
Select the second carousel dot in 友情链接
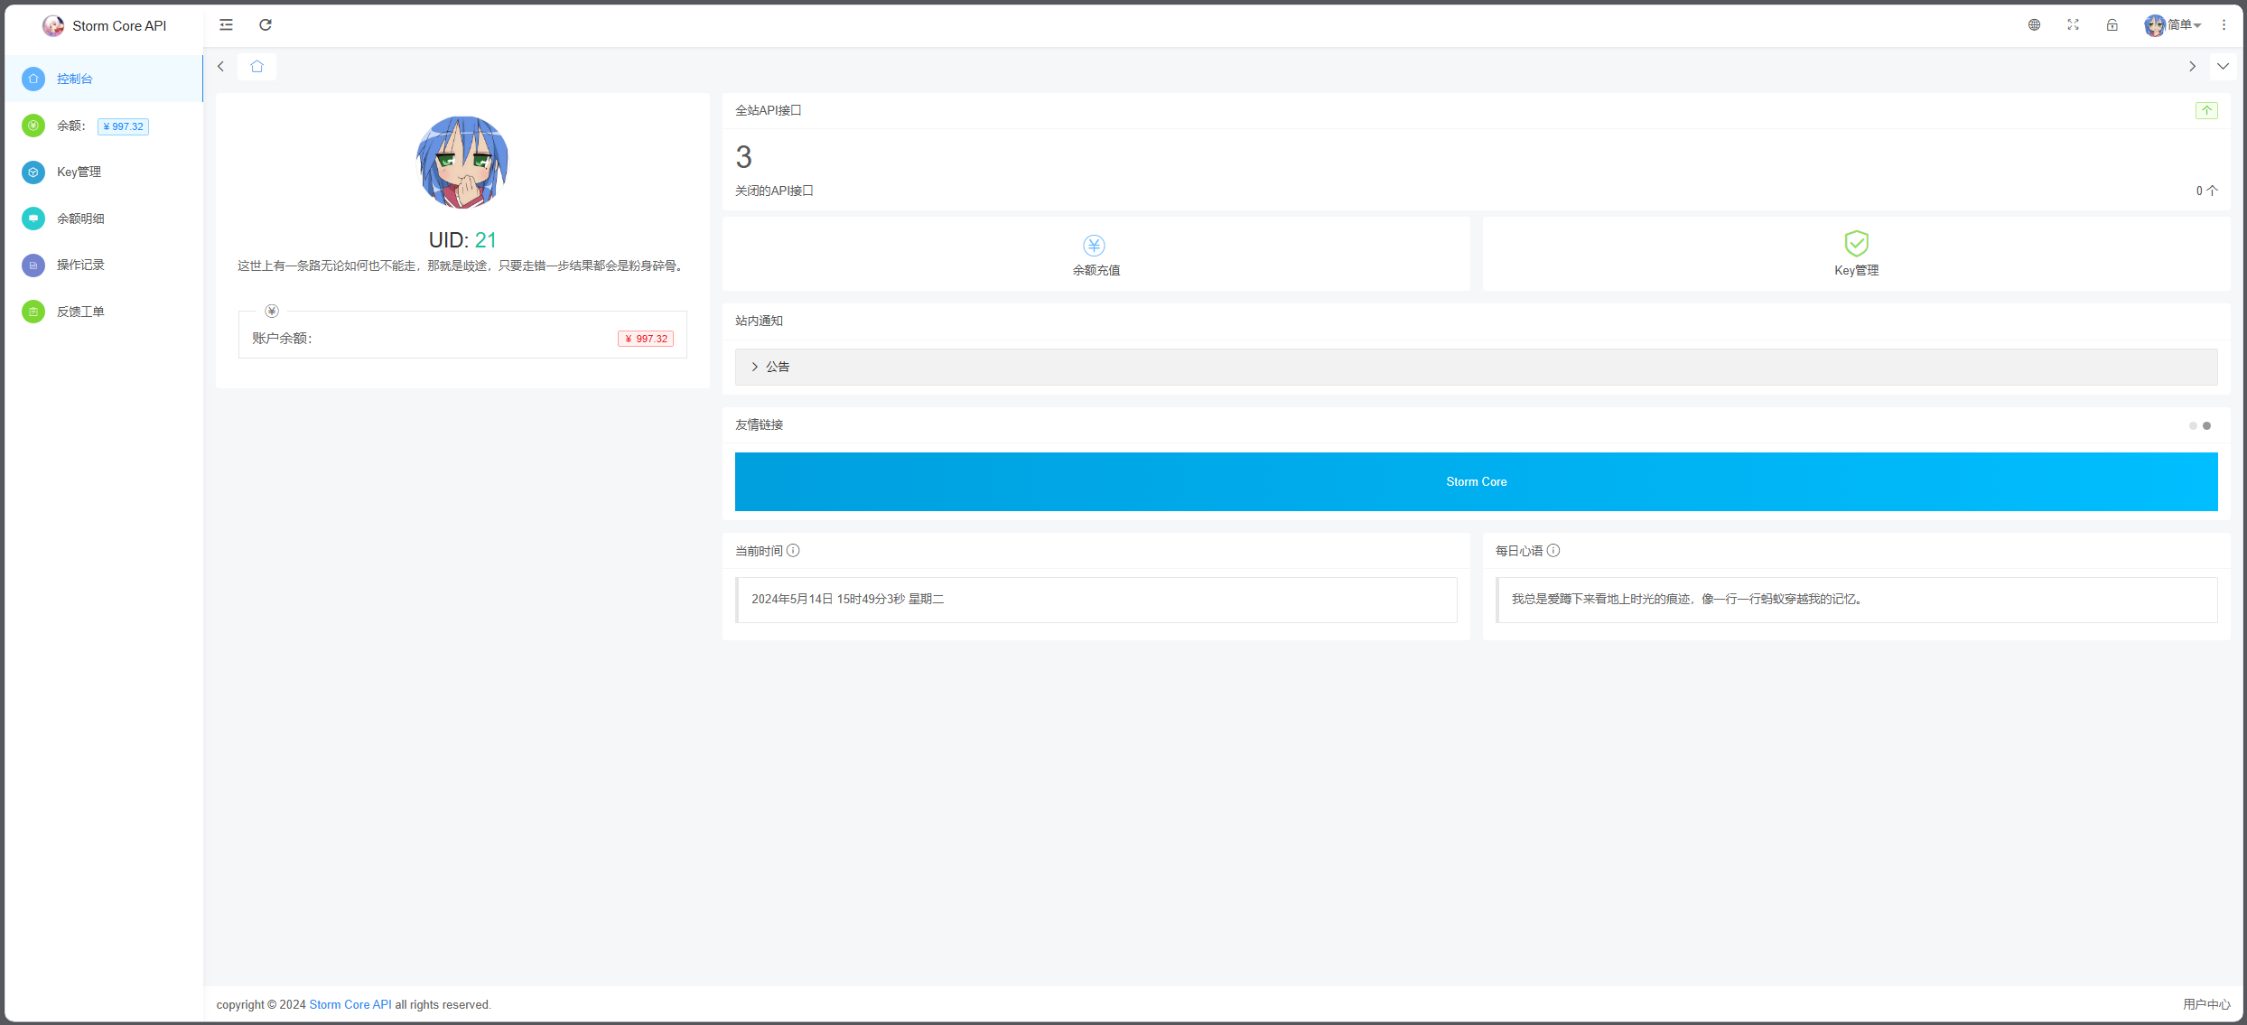(2206, 424)
